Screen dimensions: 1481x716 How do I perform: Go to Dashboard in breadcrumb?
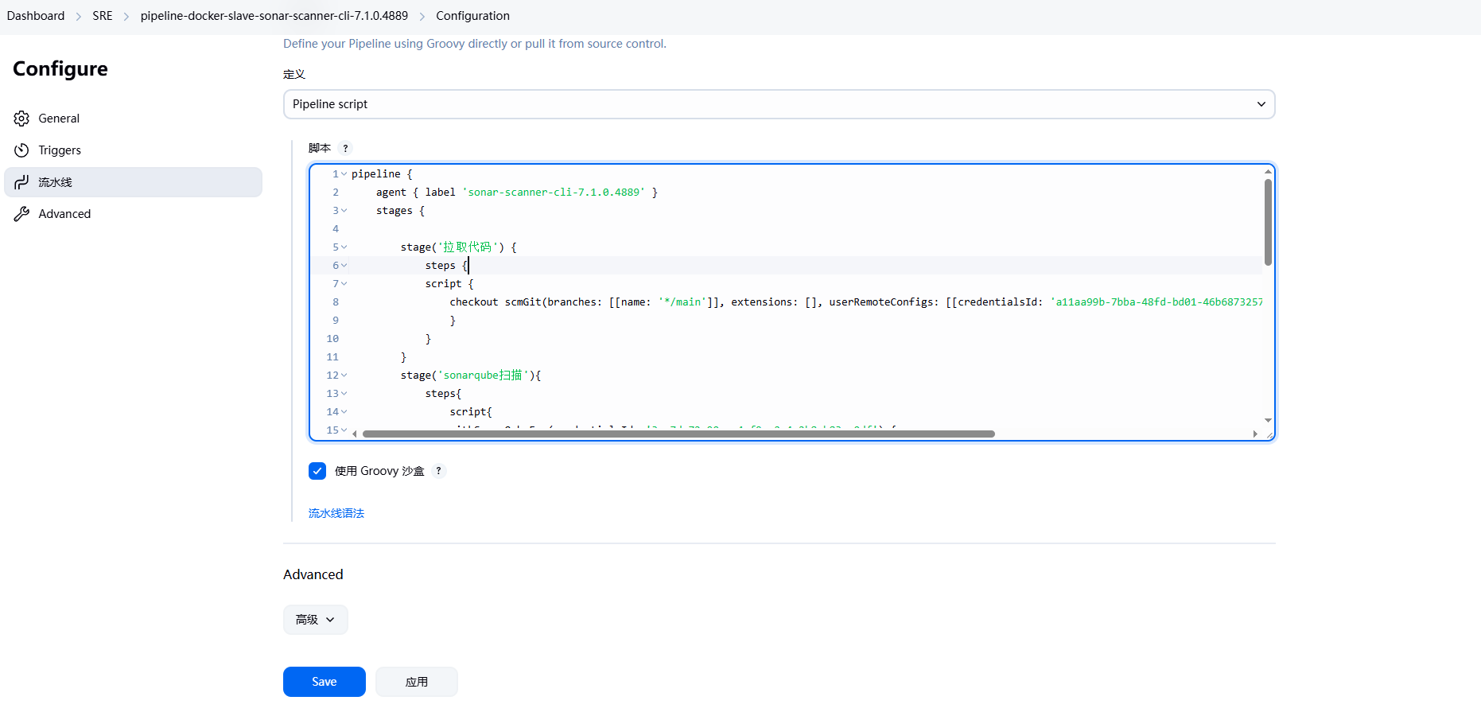(x=36, y=16)
